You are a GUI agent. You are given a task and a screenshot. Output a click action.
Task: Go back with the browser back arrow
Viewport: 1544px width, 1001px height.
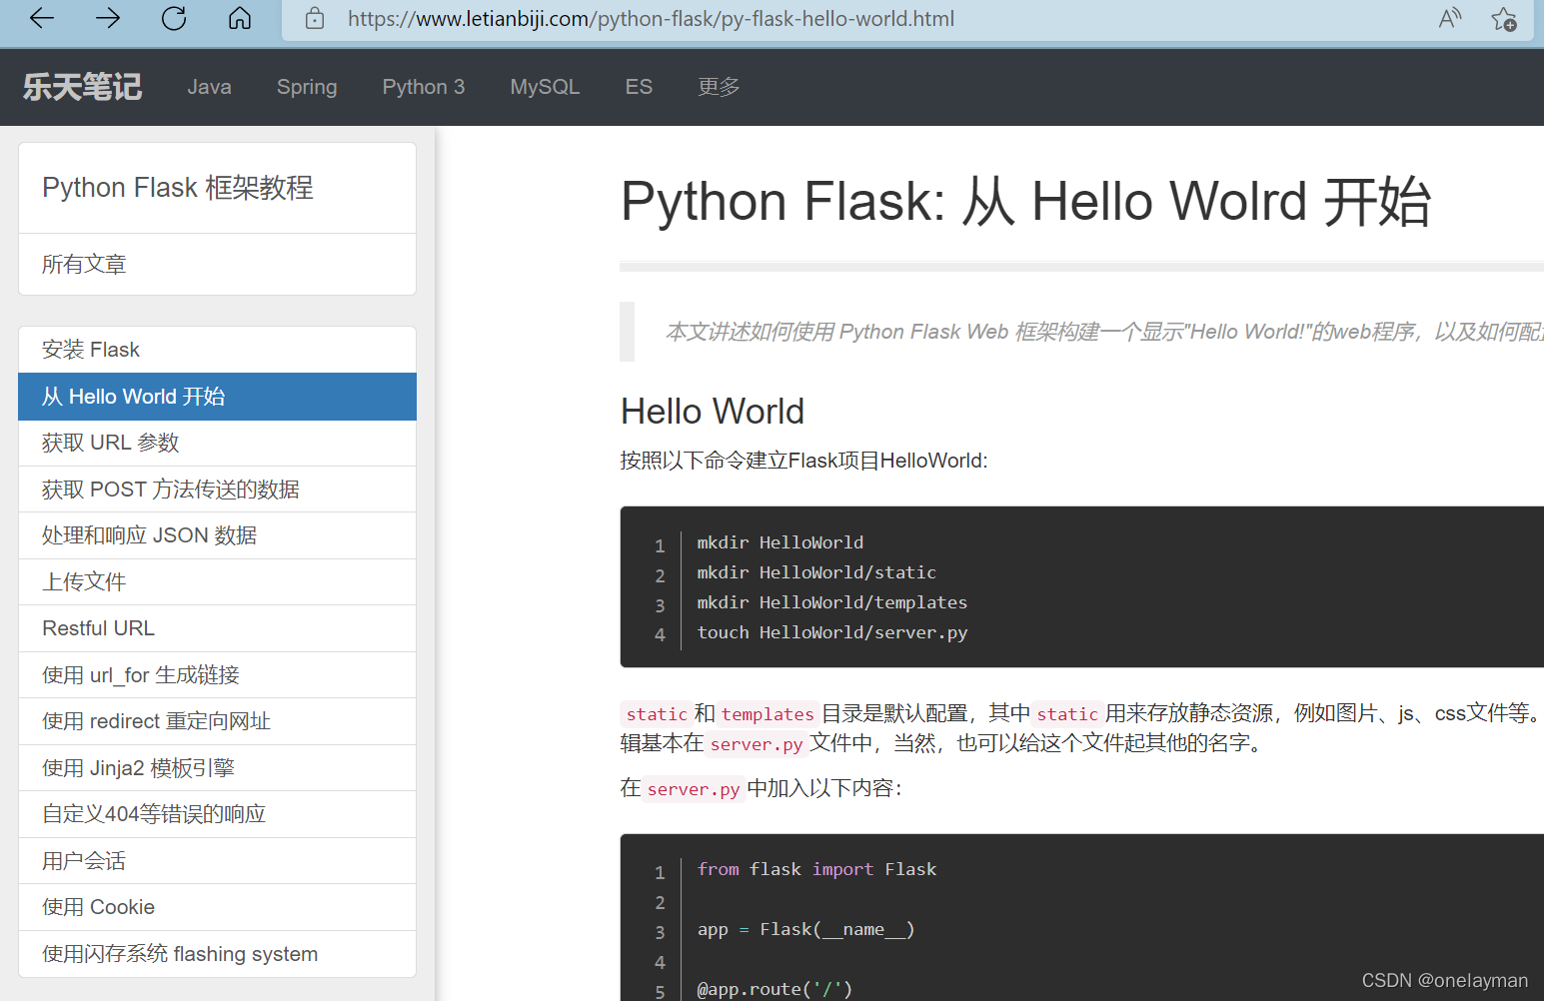(42, 18)
